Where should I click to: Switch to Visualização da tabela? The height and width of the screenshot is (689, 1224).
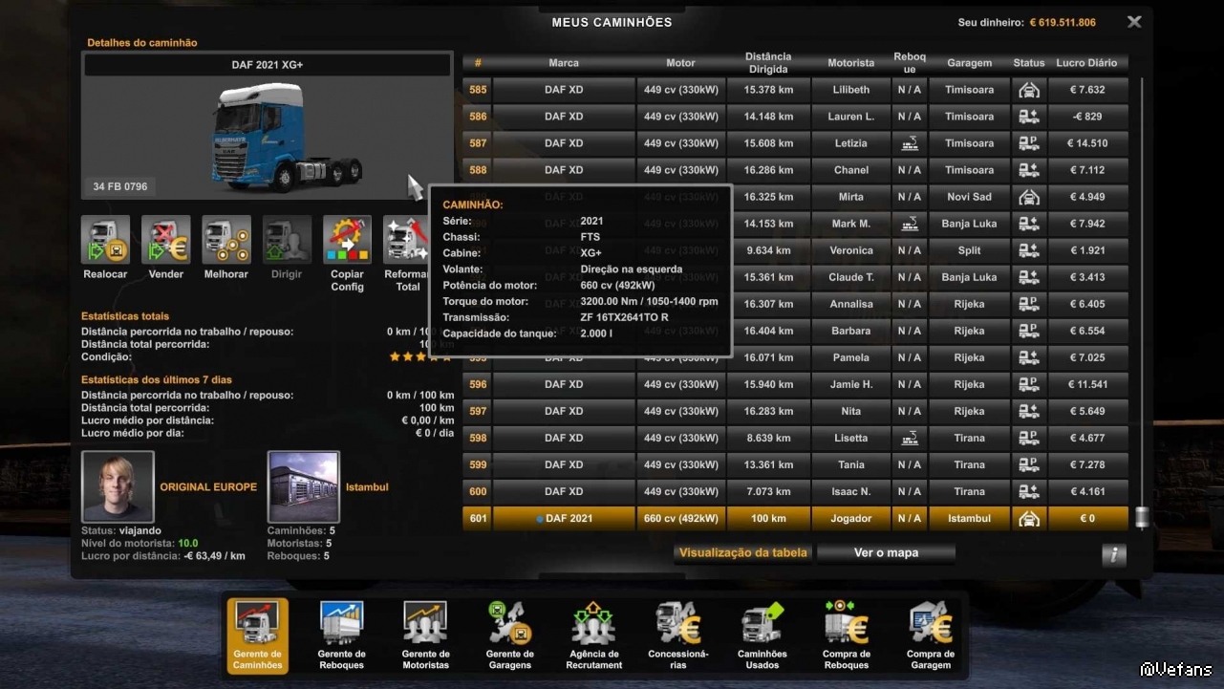click(x=742, y=553)
